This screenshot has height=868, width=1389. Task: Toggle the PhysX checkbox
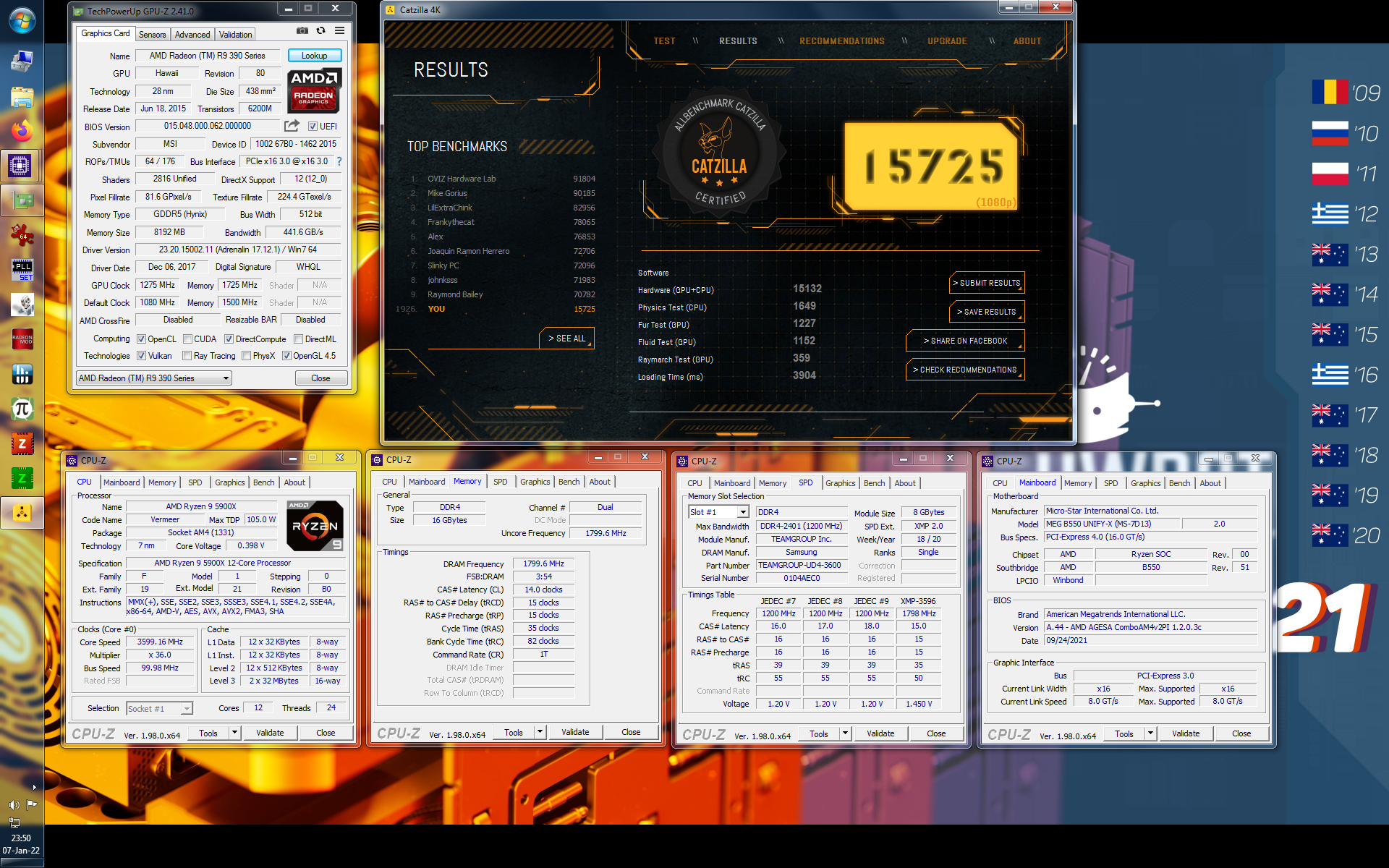point(247,355)
